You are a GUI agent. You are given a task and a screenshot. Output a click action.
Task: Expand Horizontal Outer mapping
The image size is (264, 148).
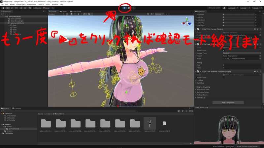pyautogui.click(x=196, y=89)
